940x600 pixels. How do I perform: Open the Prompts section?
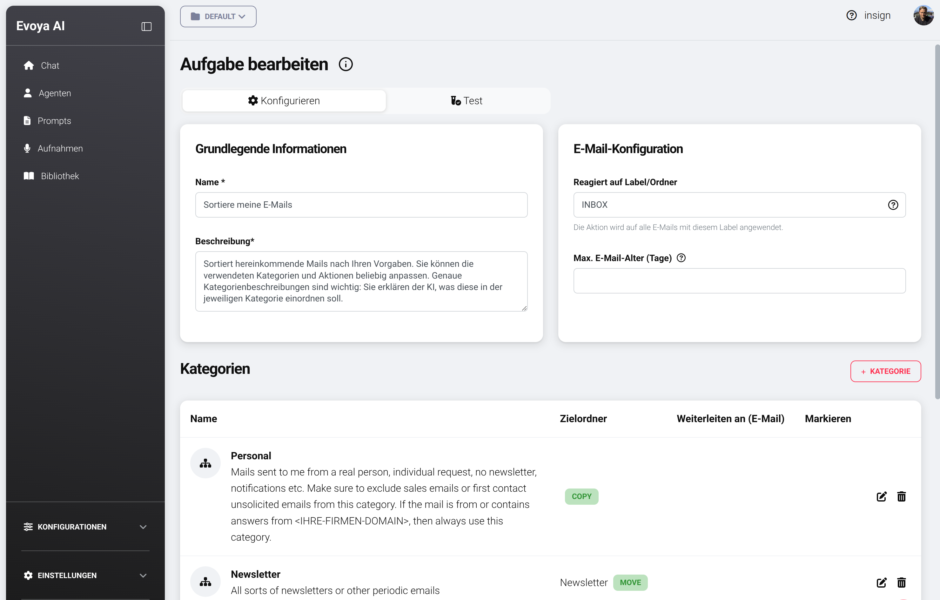tap(54, 121)
